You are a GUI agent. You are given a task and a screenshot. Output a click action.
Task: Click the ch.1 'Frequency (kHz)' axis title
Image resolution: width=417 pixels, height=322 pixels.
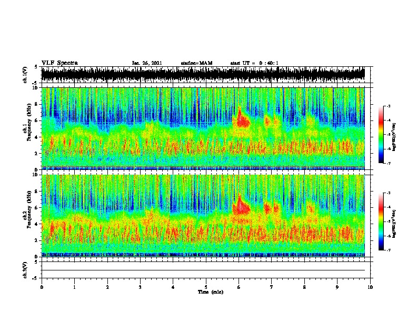point(29,123)
